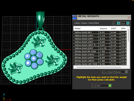The image size is (134, 101).
Task: Click the top flower on pendant
Action: (x=39, y=42)
